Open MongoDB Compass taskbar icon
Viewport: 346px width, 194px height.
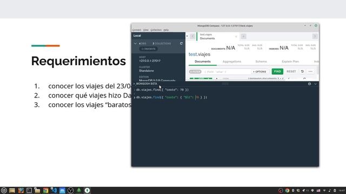(88, 190)
